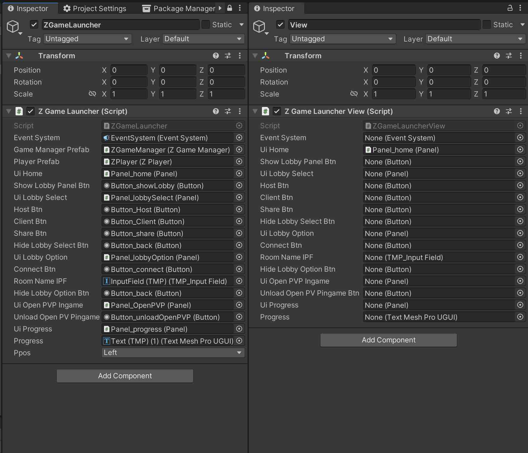Click Add Component under ZGameLauncher
Viewport: 528px width, 453px height.
pyautogui.click(x=125, y=376)
